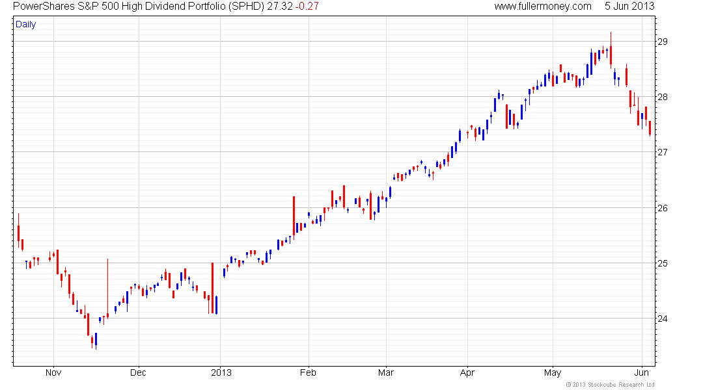Click the 26 price axis label
This screenshot has width=716, height=390.
tap(662, 208)
